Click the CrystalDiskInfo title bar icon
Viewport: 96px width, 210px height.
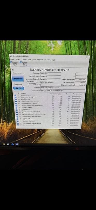coord(11,56)
